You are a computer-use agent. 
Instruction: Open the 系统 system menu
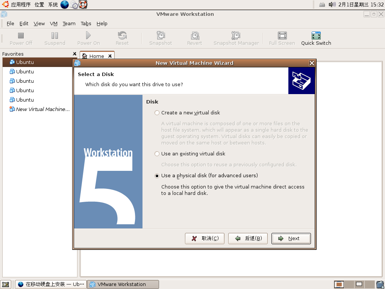53,5
